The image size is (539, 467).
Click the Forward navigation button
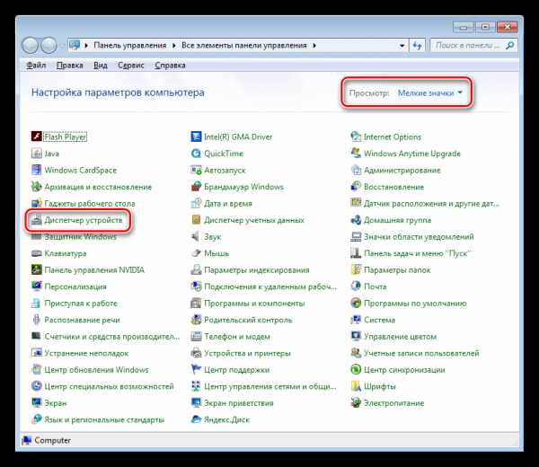[x=49, y=46]
